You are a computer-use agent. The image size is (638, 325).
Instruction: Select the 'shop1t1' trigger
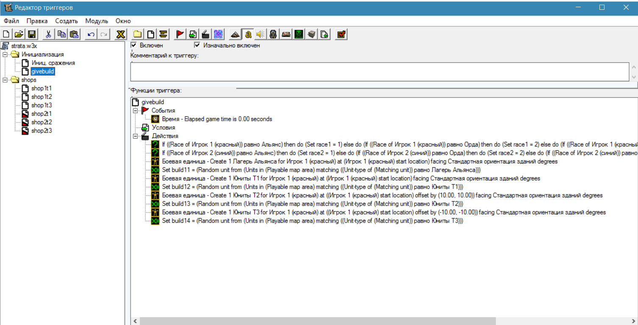[42, 88]
